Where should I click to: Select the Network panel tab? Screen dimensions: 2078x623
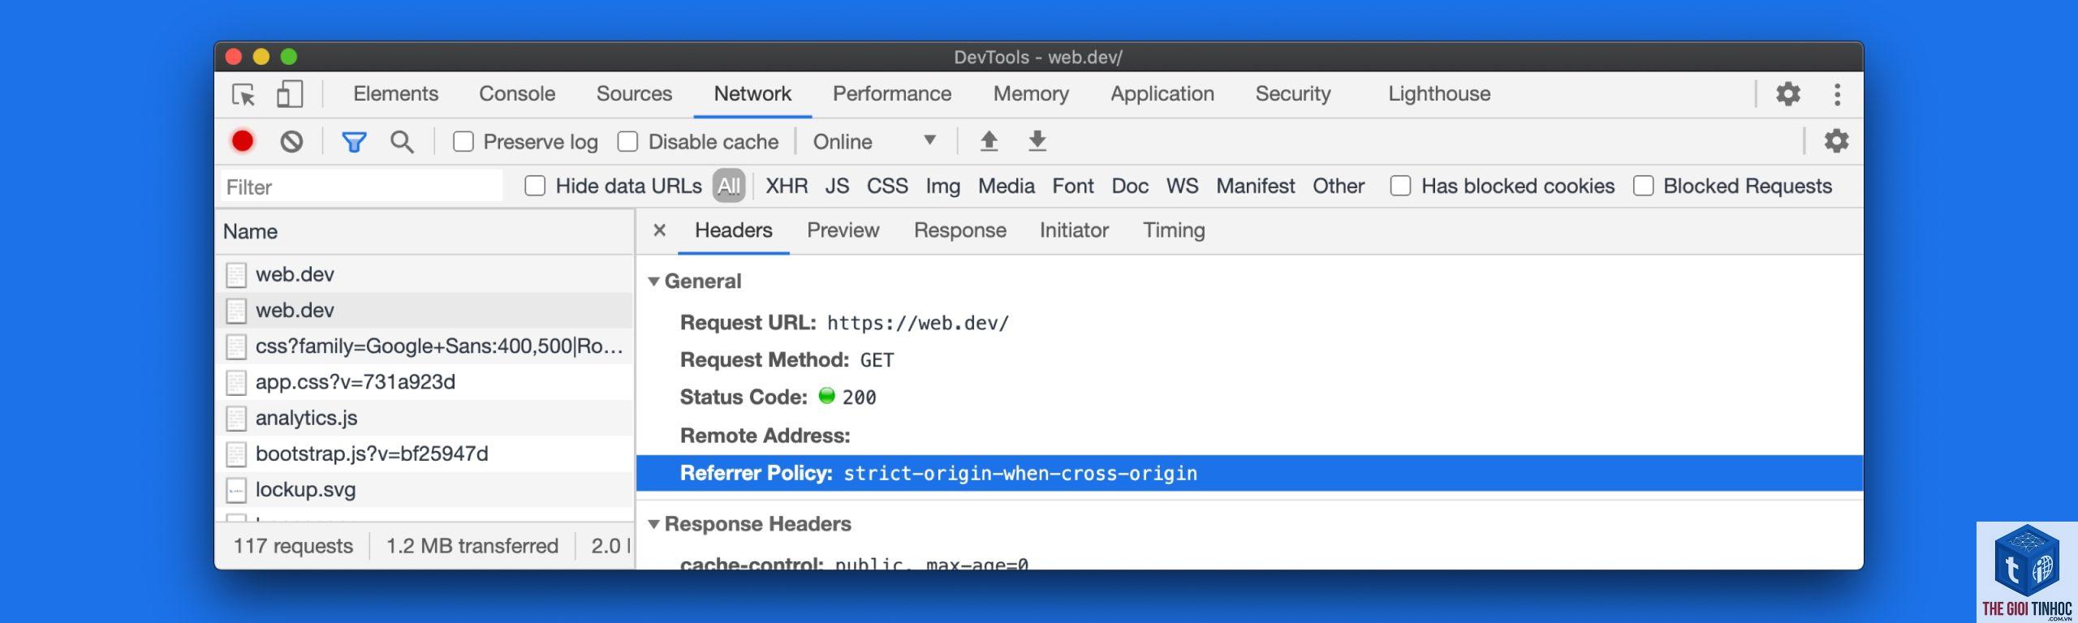tap(752, 94)
